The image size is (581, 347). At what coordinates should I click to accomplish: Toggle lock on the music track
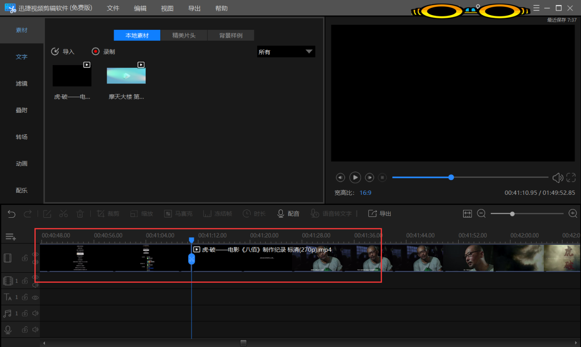click(25, 314)
